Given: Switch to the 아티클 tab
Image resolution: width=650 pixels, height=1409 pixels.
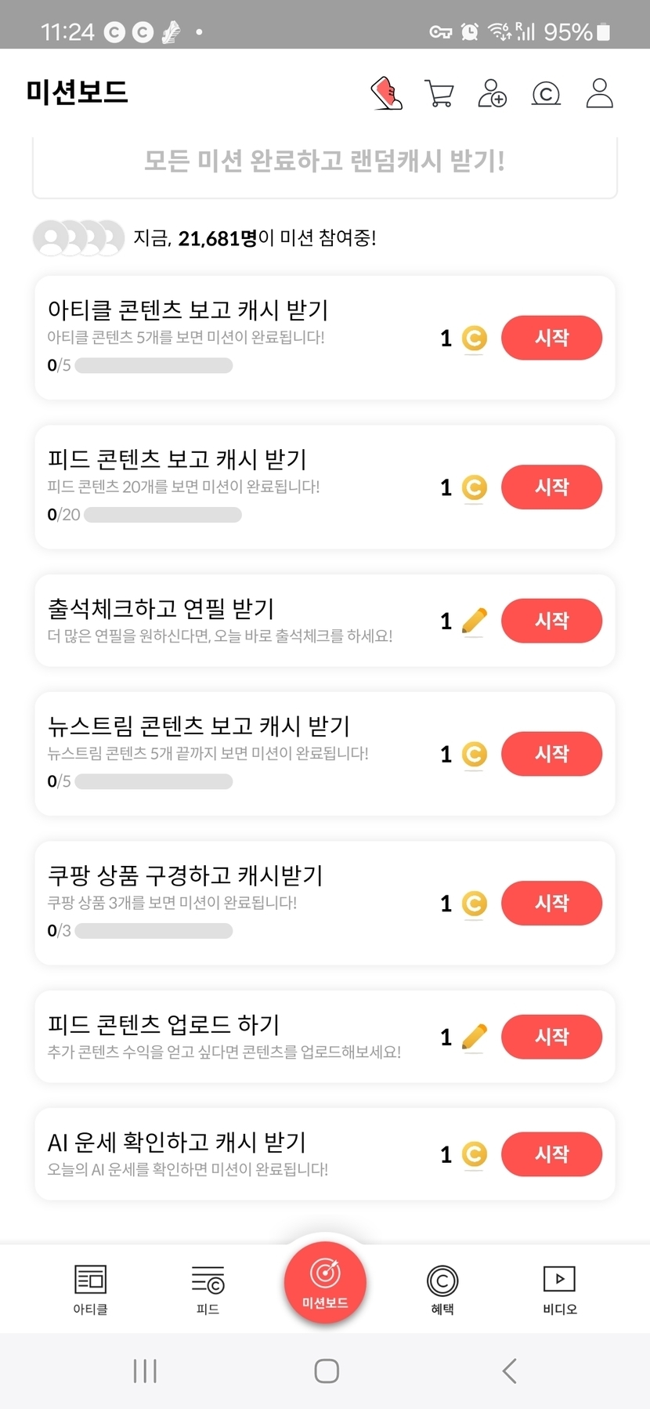Looking at the screenshot, I should 90,1289.
